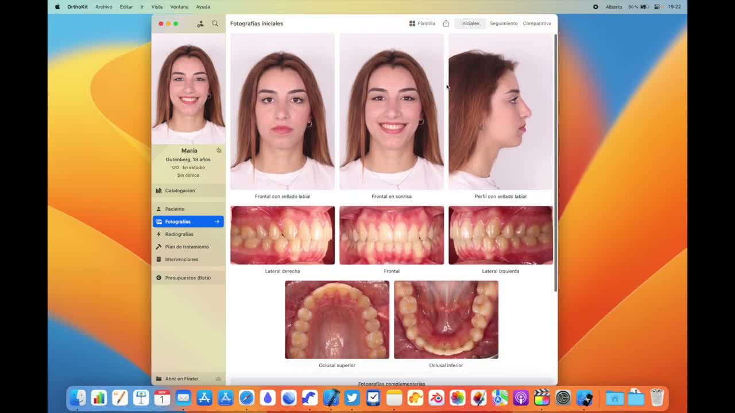
Task: Switch to the Iniciales tab
Action: [470, 24]
